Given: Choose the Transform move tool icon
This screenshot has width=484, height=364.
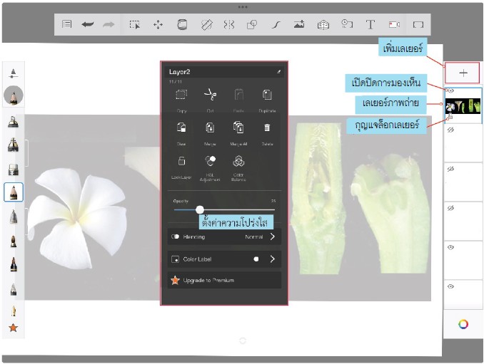Looking at the screenshot, I should pyautogui.click(x=158, y=24).
